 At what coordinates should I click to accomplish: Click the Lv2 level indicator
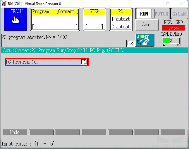point(131,43)
